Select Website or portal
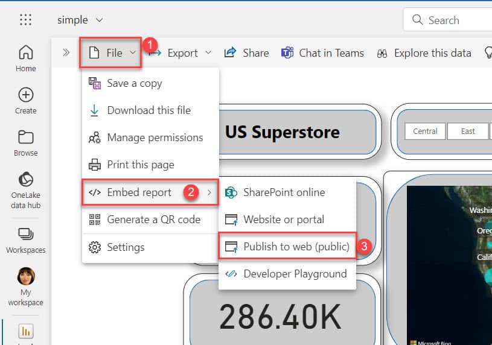The height and width of the screenshot is (345, 492). click(287, 220)
